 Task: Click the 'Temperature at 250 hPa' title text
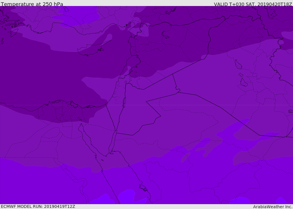tap(32, 4)
